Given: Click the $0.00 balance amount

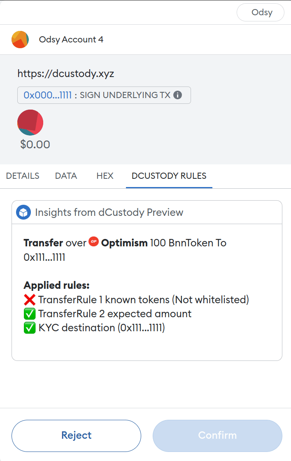Looking at the screenshot, I should pyautogui.click(x=34, y=144).
